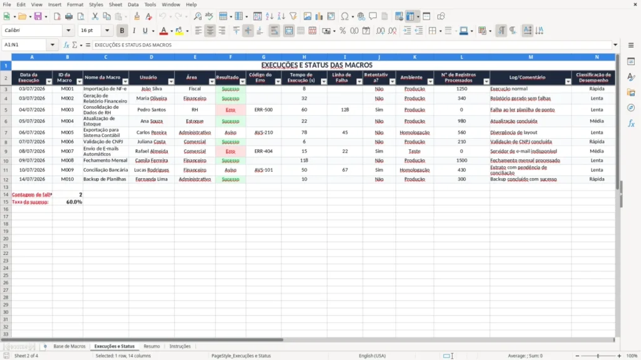Click the zoom in plus button
Screen dimensions: 641x360
pos(619,356)
